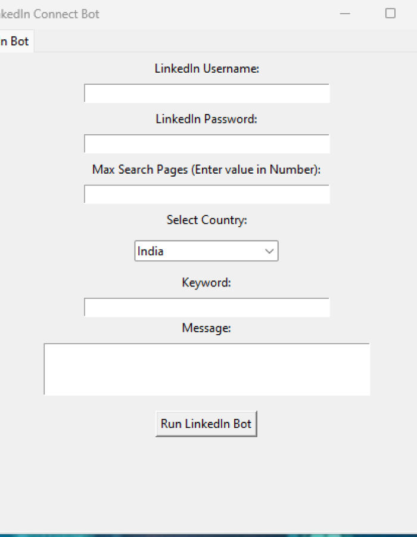Click the Message label above the text area
Image resolution: width=417 pixels, height=537 pixels.
[x=206, y=328]
